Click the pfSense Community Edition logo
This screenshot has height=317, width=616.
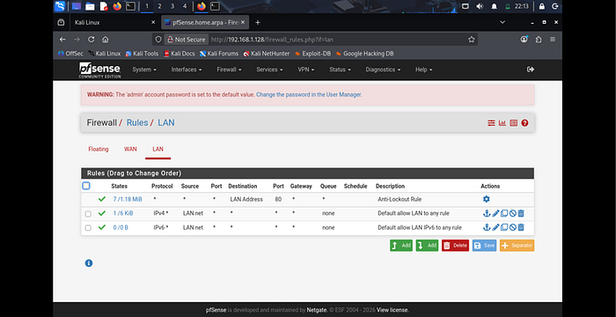coord(99,70)
